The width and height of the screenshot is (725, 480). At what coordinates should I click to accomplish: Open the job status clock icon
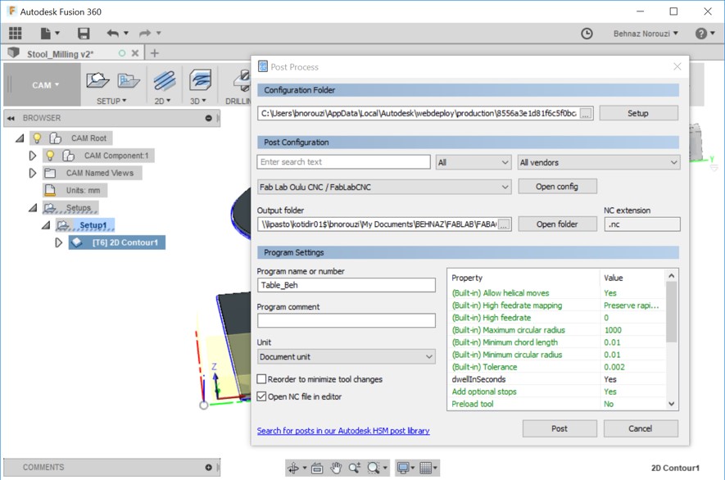point(587,34)
